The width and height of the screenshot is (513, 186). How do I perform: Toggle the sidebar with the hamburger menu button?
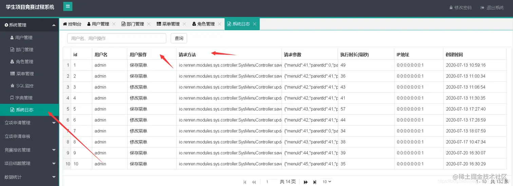click(68, 6)
